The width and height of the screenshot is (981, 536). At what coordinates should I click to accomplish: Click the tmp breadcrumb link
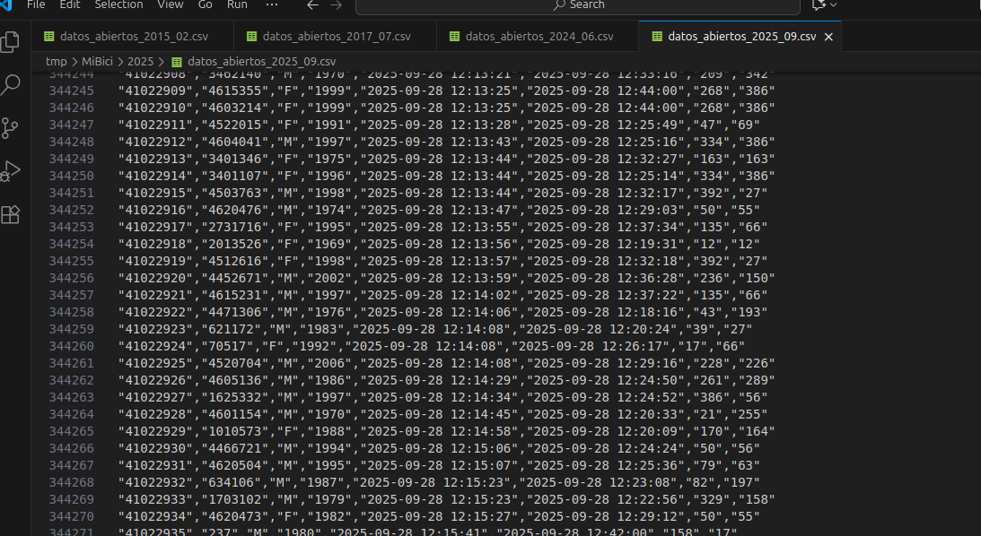[x=56, y=62]
